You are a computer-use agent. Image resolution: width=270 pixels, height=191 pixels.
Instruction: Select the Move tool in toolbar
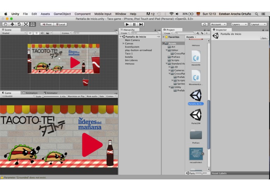click(12, 24)
